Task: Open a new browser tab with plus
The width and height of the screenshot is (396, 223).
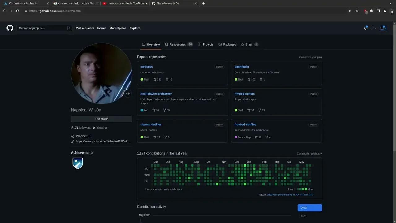Action: (x=203, y=3)
